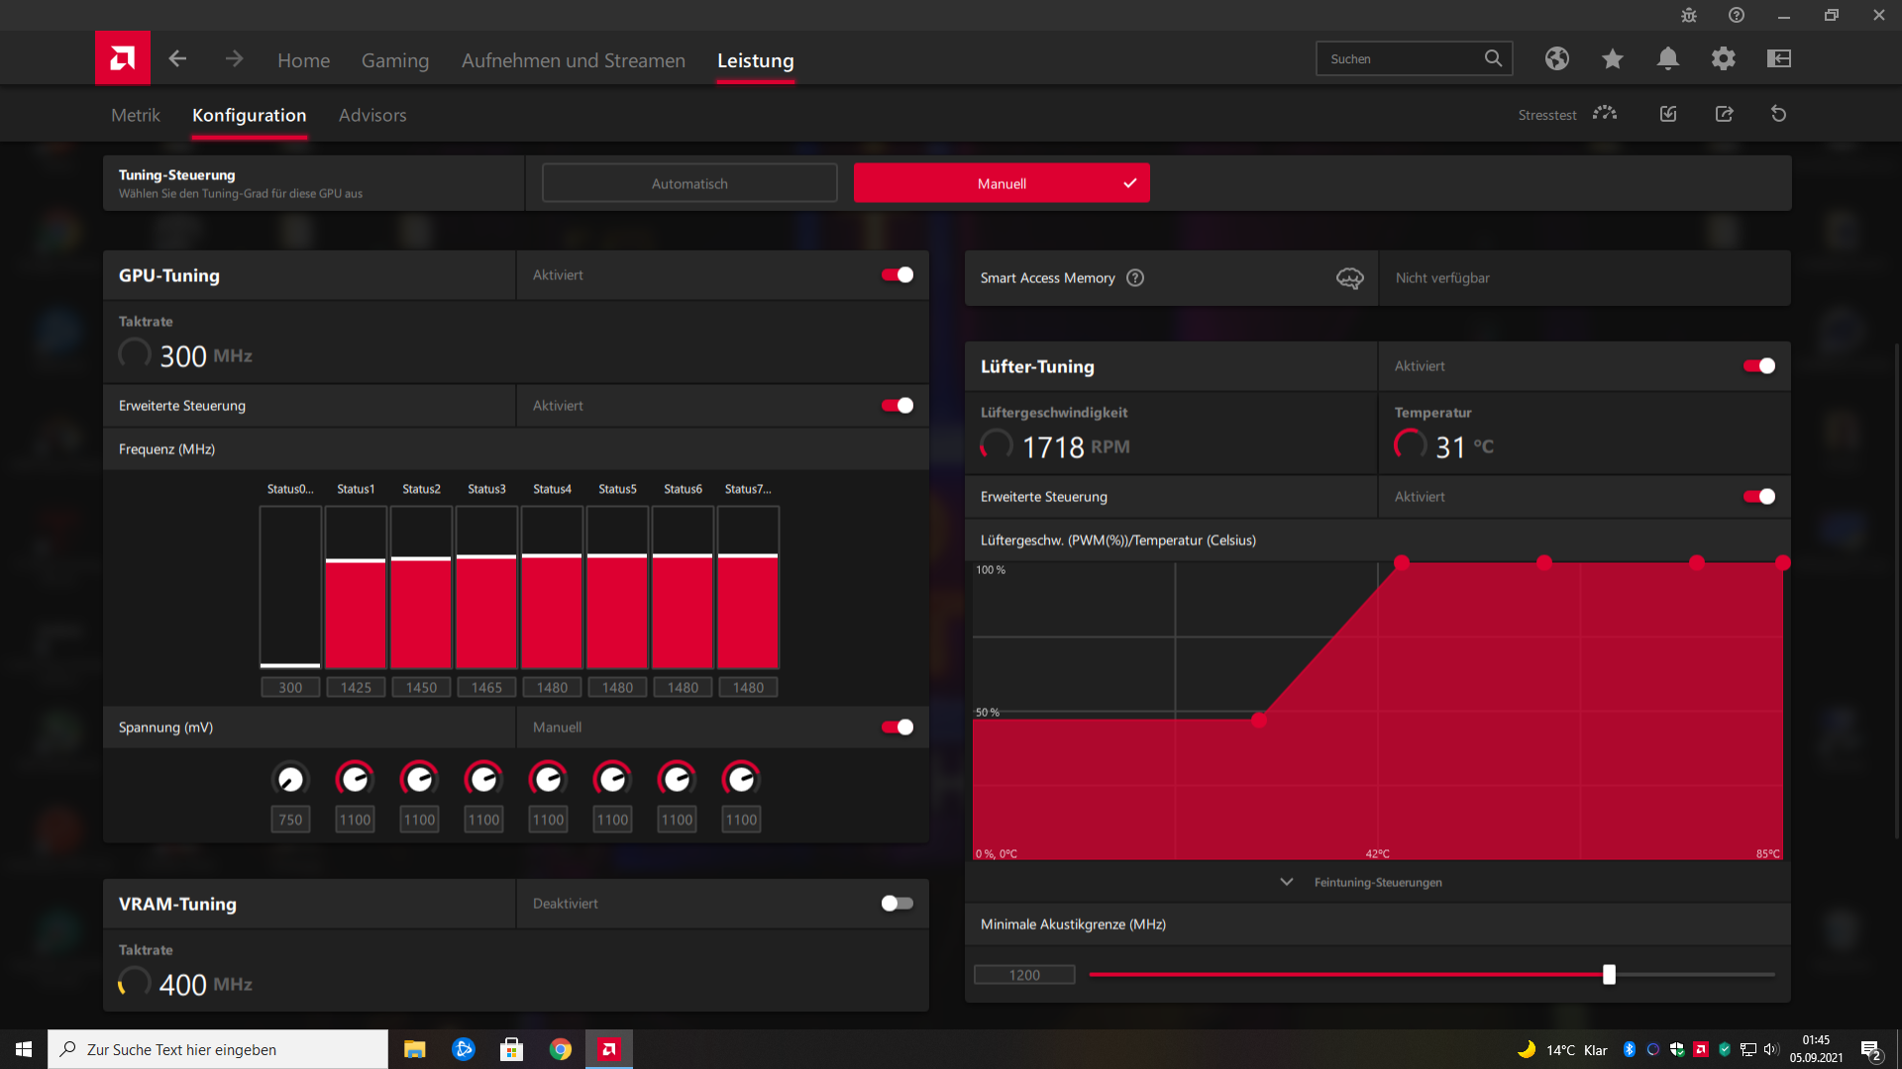
Task: Expand Feintuning-Steuerungen chevron
Action: tap(1286, 882)
